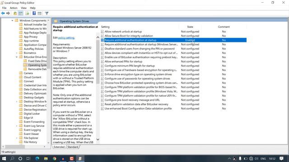Click the policy setting edit link
Viewport: 289px width, 162px height.
[66, 38]
